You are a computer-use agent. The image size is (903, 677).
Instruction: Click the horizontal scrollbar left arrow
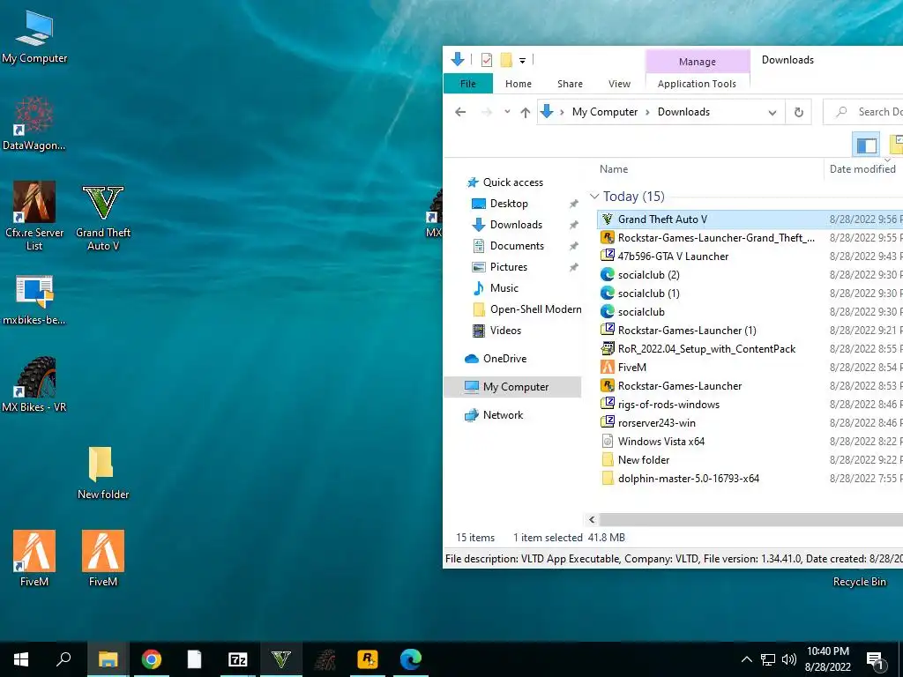point(592,520)
